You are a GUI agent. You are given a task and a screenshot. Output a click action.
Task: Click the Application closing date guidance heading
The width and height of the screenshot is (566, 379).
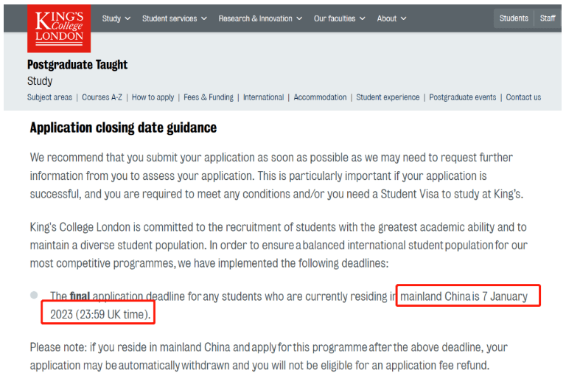[x=123, y=128]
